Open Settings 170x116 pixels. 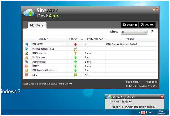point(130,25)
